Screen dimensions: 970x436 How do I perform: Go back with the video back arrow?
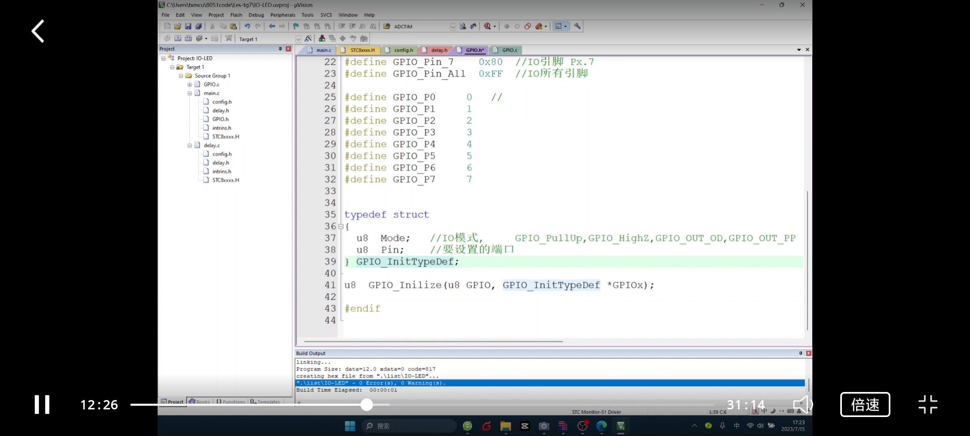coord(38,31)
